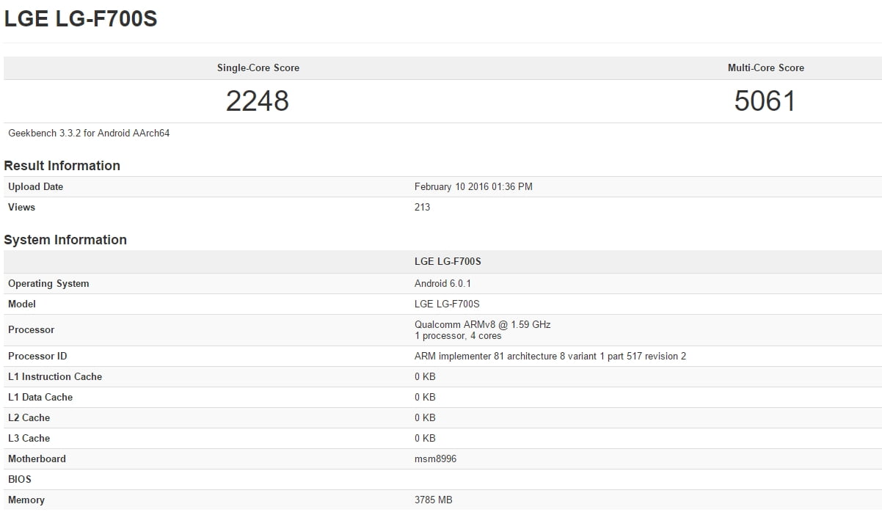The height and width of the screenshot is (515, 882).
Task: Select the Multi-Core Score header
Action: click(766, 67)
